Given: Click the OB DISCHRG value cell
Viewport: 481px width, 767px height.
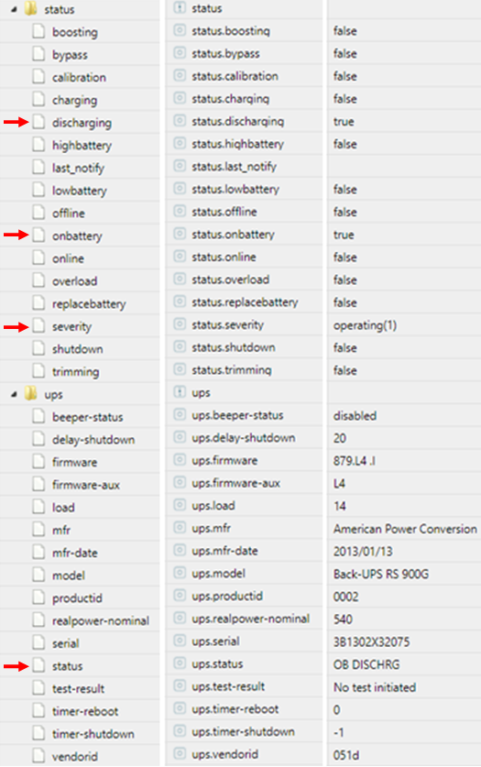Looking at the screenshot, I should tap(404, 664).
